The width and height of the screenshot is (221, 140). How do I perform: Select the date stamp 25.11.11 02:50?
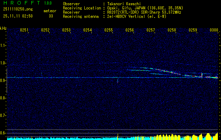(18, 16)
